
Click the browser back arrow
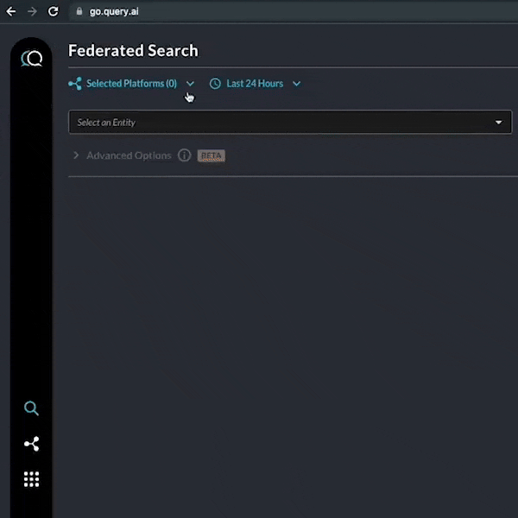click(11, 11)
